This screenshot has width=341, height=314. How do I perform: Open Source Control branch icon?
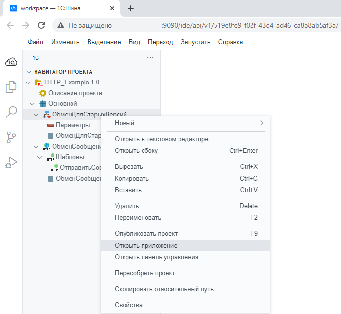pos(11,138)
